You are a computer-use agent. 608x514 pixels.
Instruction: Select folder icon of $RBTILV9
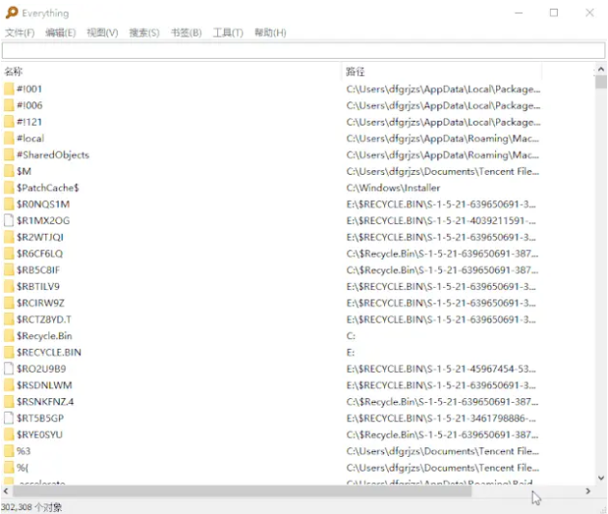tap(9, 287)
